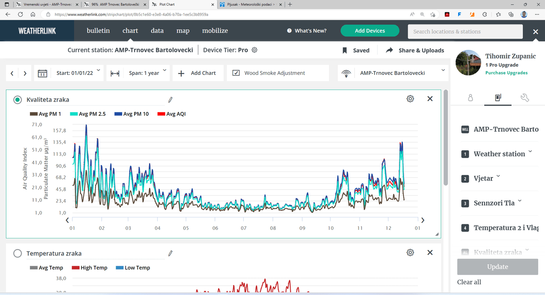Click browser refresh button
The image size is (545, 295).
tap(20, 14)
